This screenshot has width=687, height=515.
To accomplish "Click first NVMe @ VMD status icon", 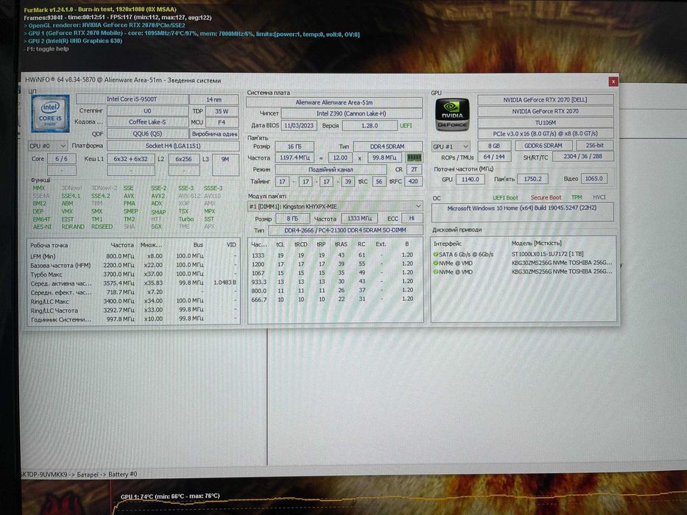I will [436, 263].
